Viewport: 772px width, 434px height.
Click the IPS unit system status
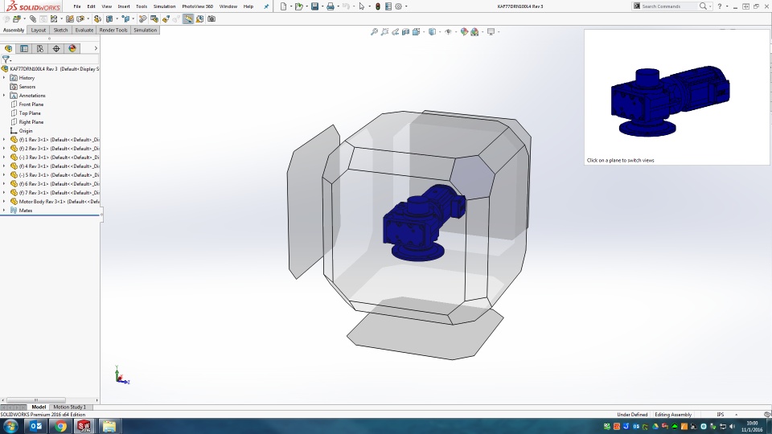[721, 415]
